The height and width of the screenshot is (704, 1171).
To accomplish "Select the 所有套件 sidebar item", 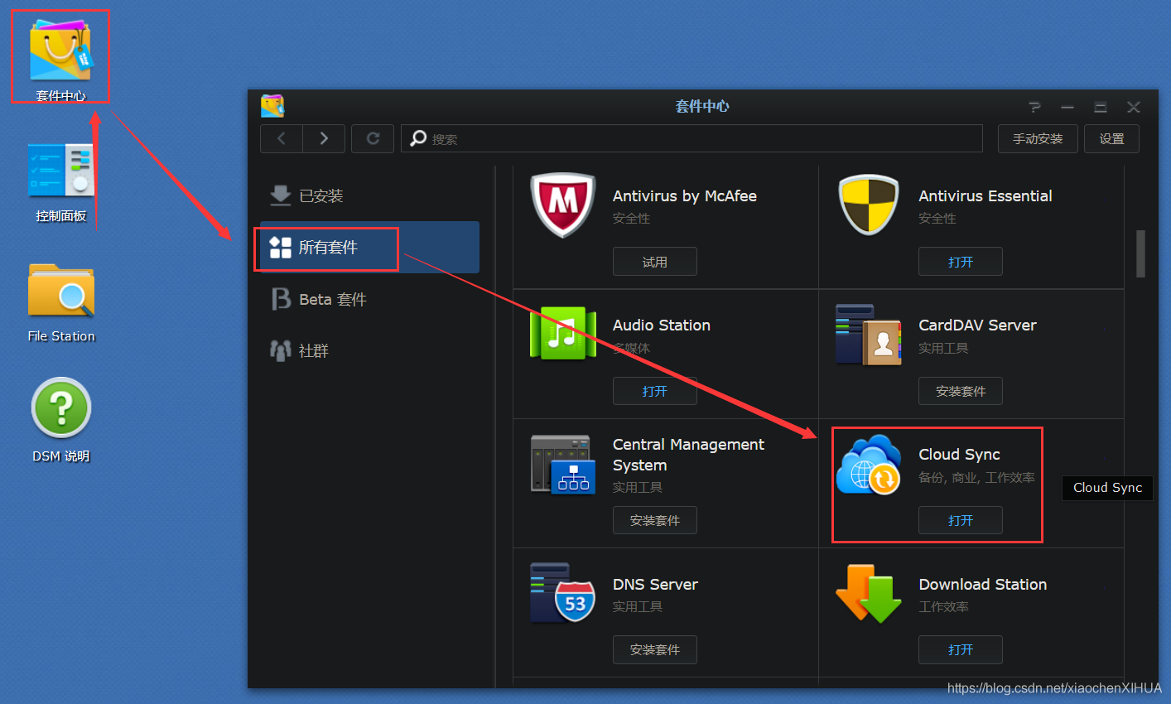I will tap(369, 247).
